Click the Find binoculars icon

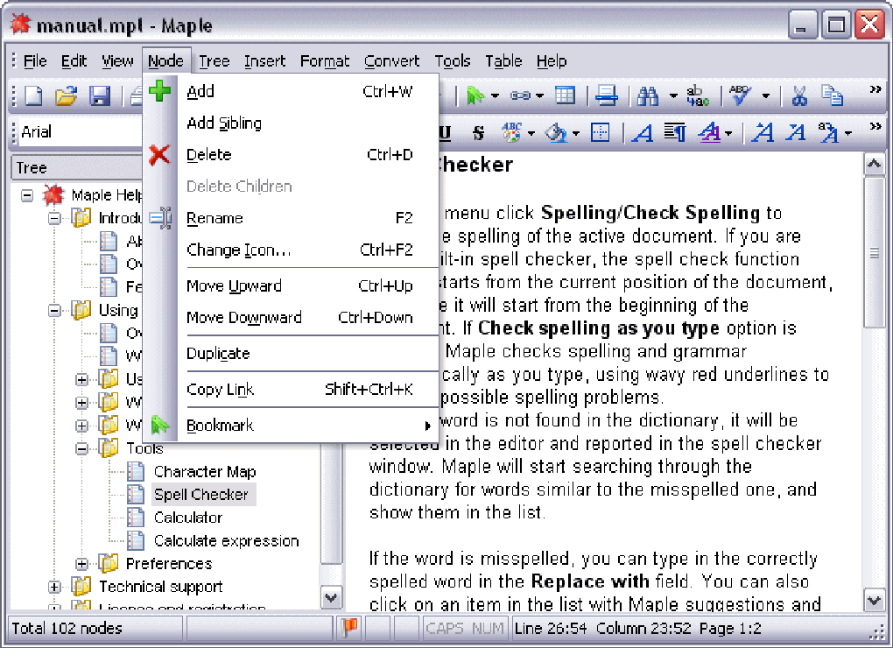[x=648, y=95]
